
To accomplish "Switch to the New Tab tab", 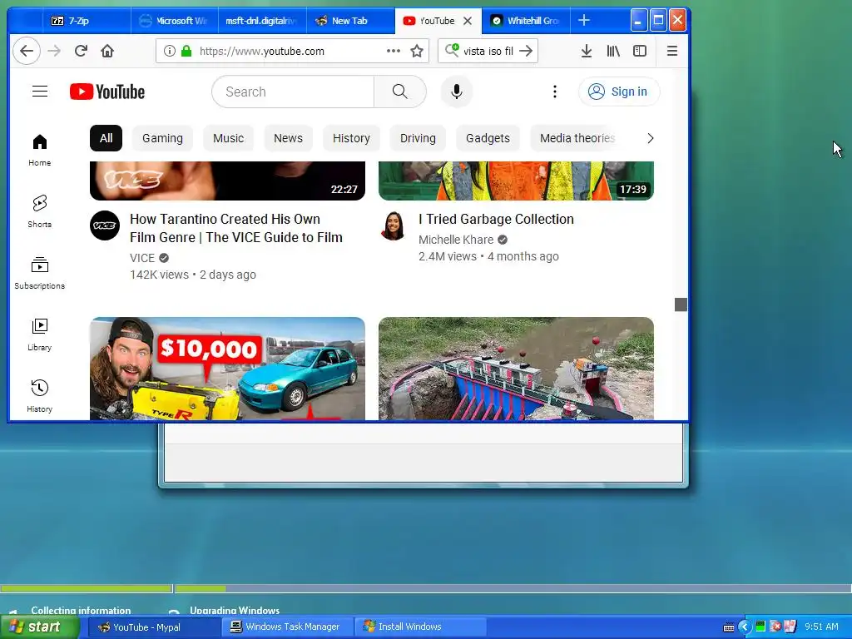I will pos(350,21).
